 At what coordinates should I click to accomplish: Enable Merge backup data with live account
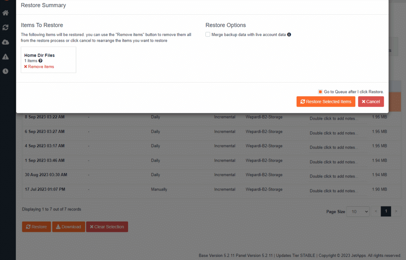tap(208, 35)
